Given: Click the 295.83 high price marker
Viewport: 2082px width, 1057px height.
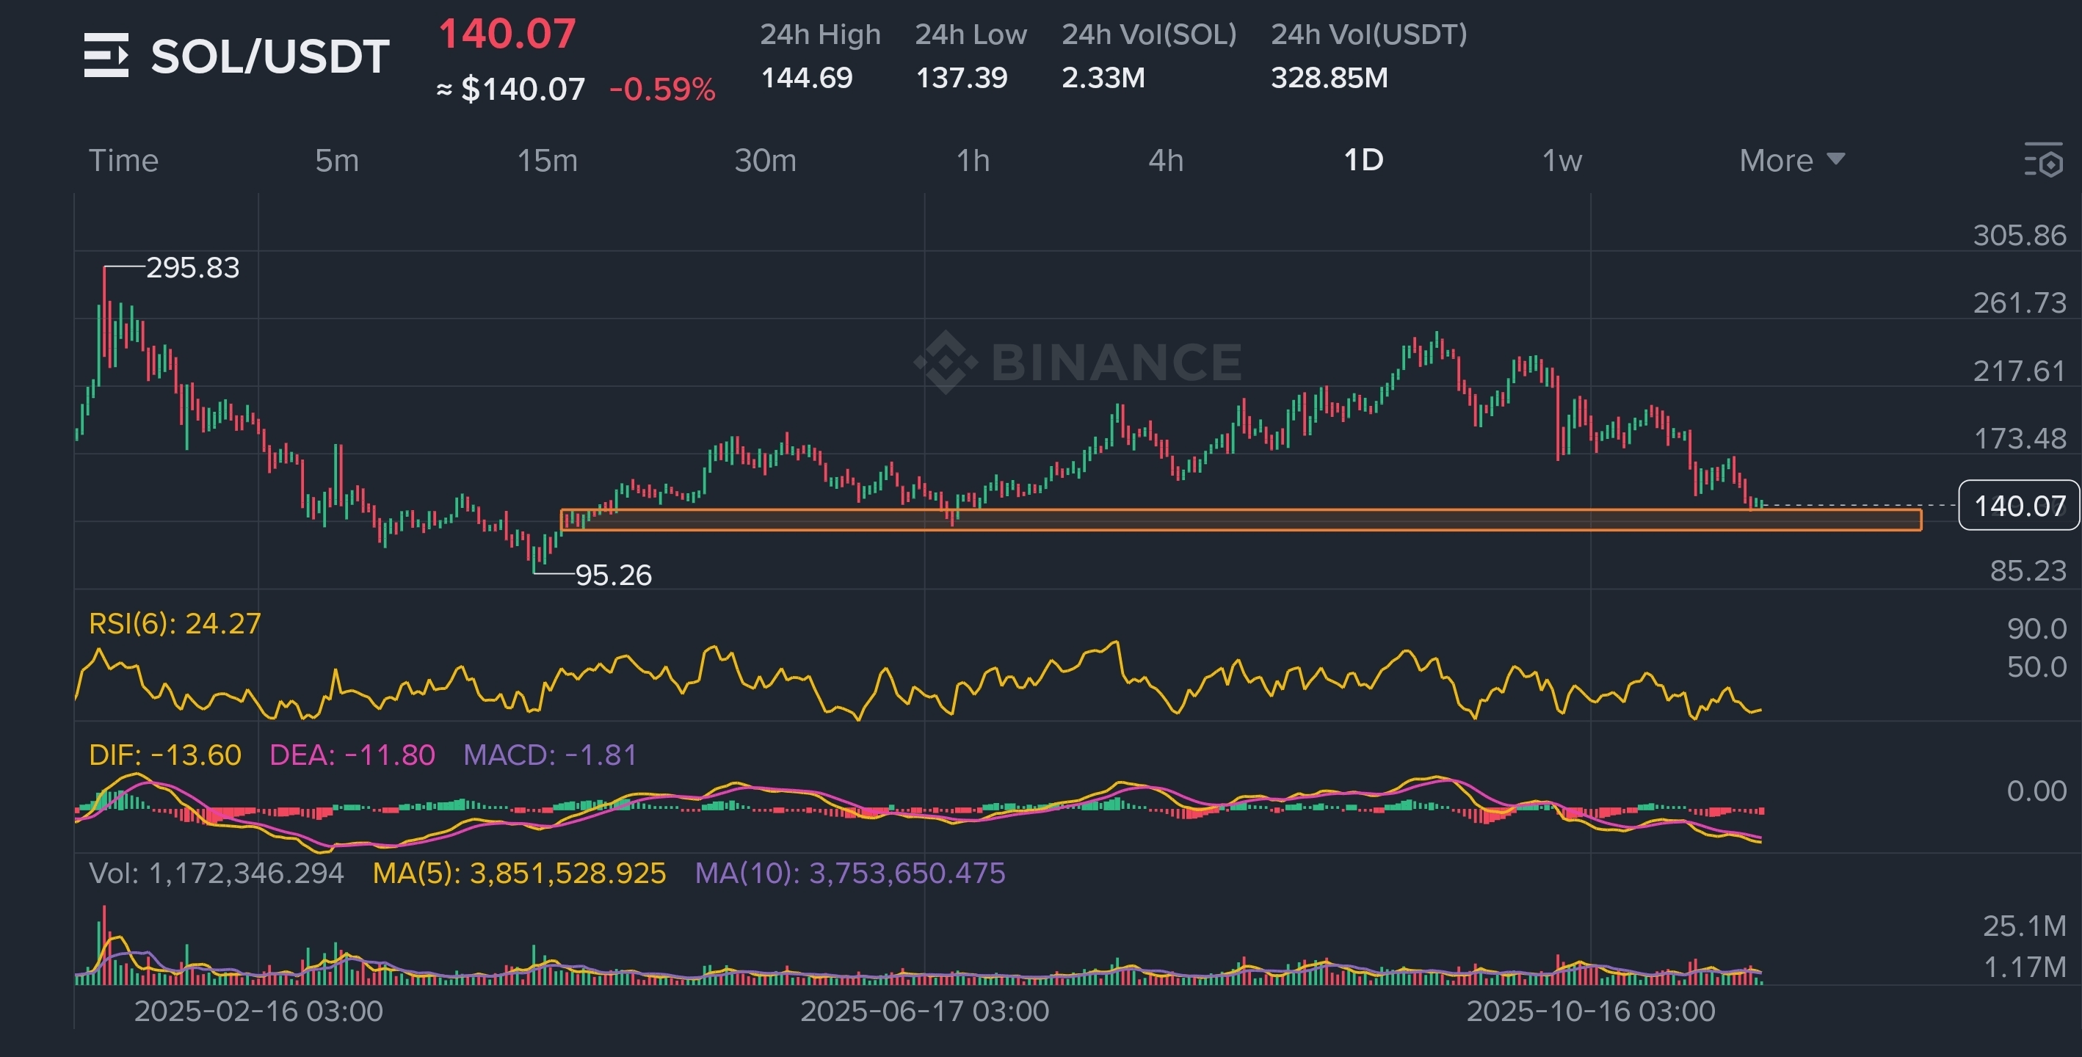Looking at the screenshot, I should [192, 267].
